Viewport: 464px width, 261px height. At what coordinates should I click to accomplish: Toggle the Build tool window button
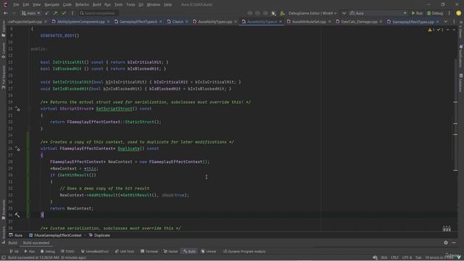[189, 252]
